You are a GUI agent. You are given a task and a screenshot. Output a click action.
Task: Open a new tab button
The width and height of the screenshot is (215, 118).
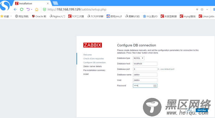pos(55,3)
